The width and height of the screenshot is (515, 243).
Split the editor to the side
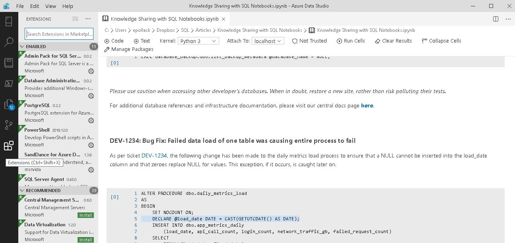(496, 19)
